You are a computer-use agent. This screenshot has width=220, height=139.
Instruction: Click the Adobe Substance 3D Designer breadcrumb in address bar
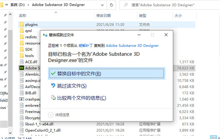[58, 5]
